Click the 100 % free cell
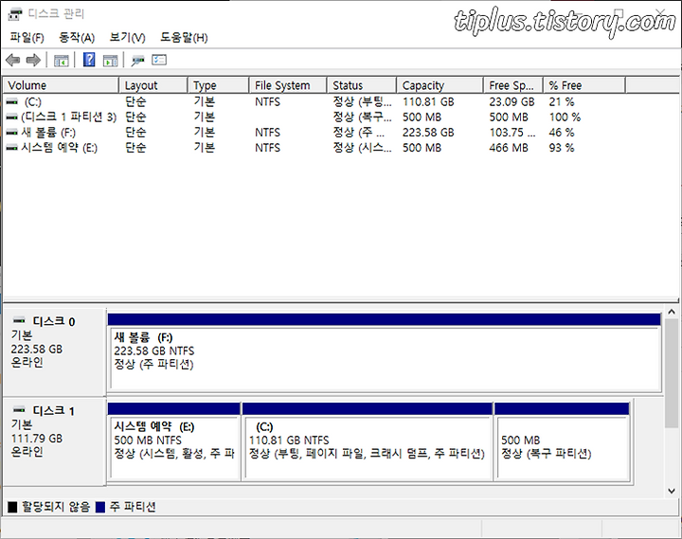 [x=565, y=117]
